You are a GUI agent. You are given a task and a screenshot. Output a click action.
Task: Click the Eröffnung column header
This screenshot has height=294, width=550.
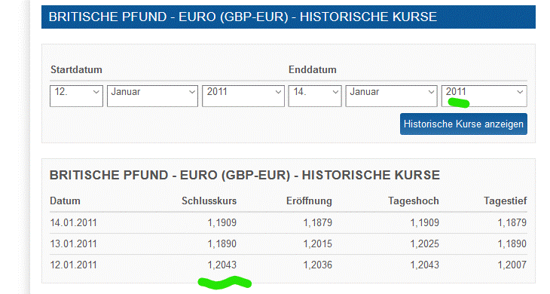coord(309,201)
